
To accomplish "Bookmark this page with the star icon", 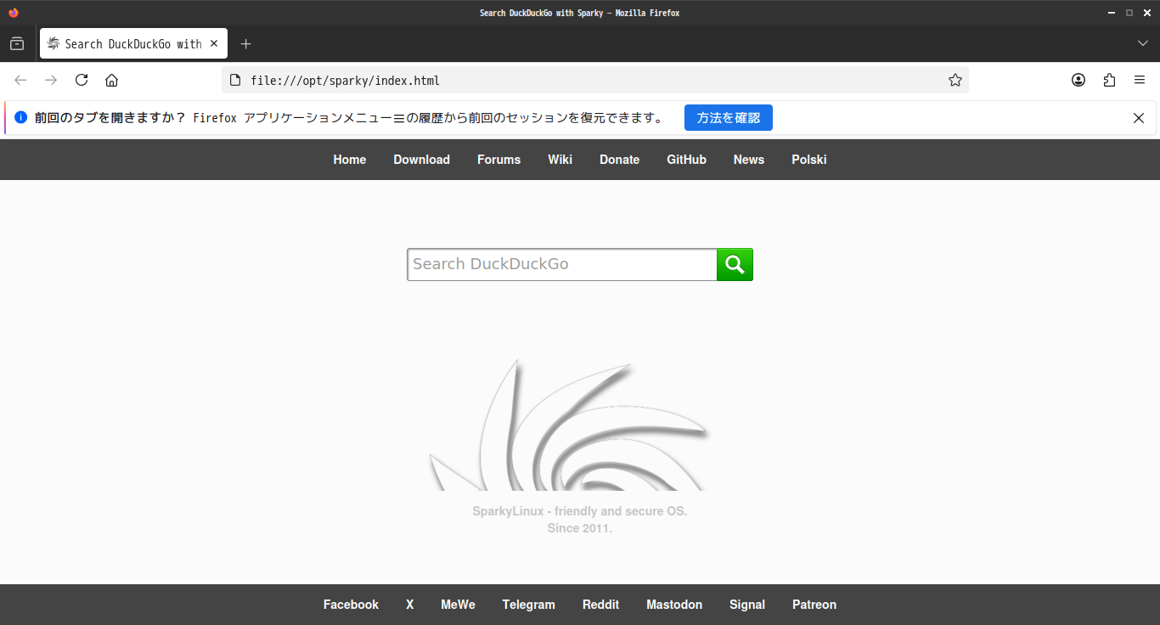I will (x=955, y=81).
